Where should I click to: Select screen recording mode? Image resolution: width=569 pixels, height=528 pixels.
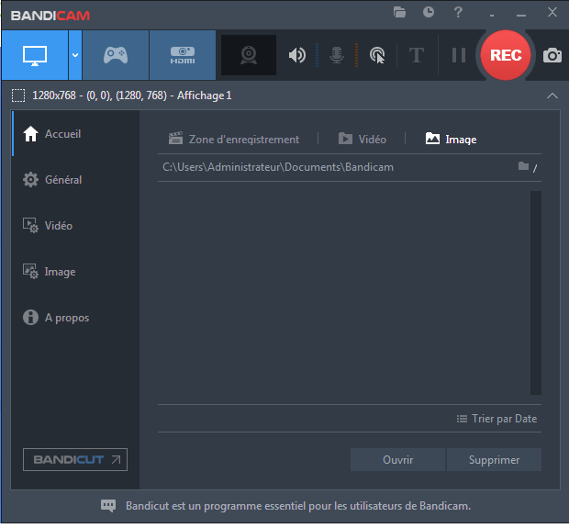[x=35, y=55]
